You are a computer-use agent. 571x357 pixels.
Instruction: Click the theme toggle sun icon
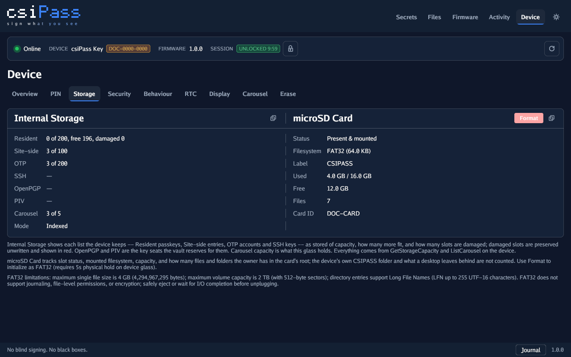[556, 17]
